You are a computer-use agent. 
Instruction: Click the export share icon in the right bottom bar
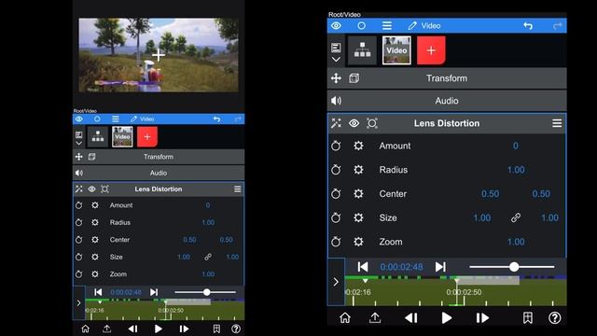(x=375, y=317)
